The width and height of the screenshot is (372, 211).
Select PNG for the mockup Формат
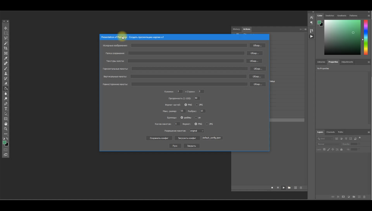[x=196, y=124]
